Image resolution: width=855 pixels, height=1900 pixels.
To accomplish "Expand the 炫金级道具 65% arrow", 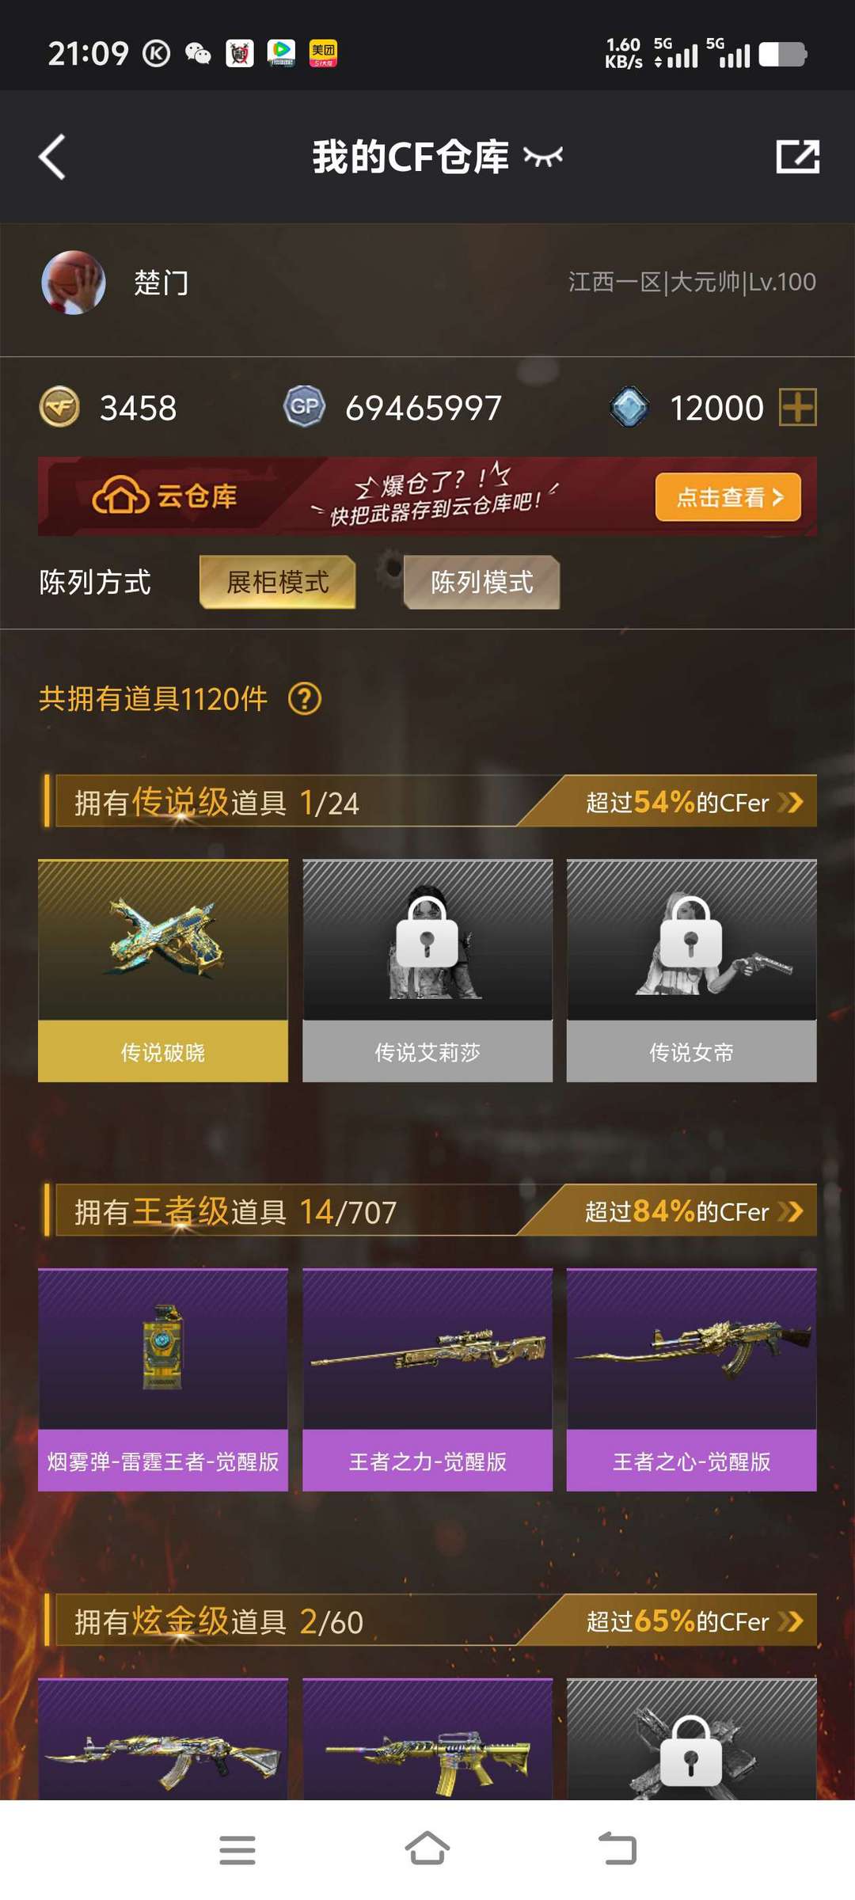I will [790, 1621].
